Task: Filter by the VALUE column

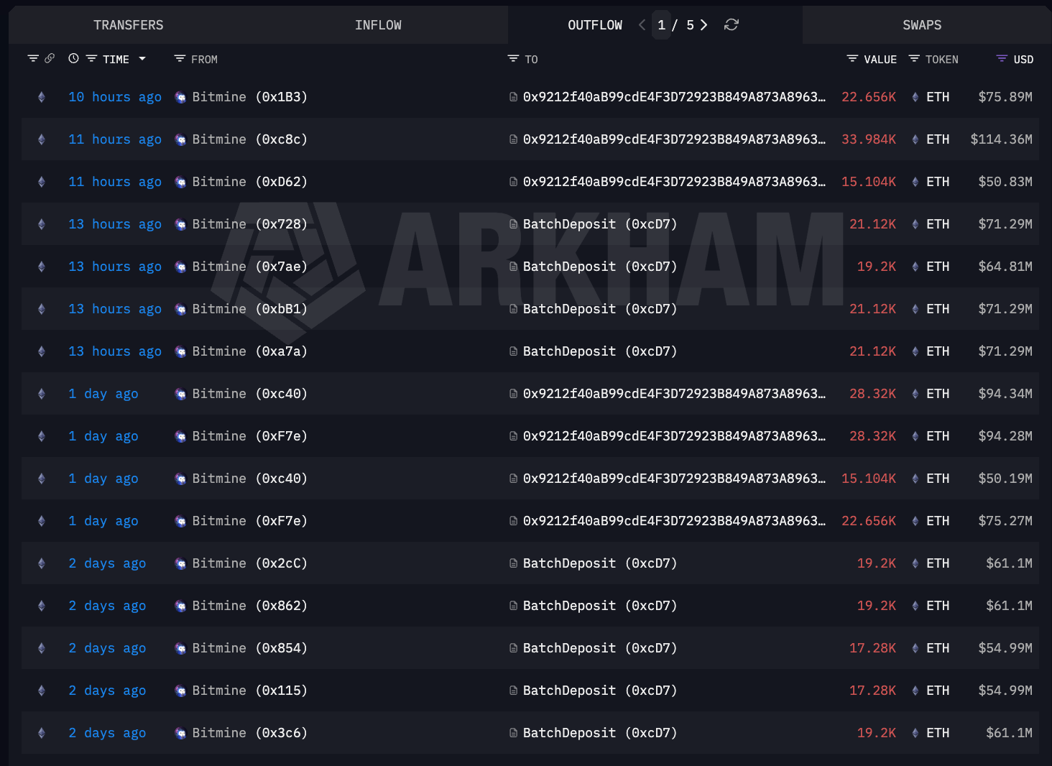Action: [852, 59]
